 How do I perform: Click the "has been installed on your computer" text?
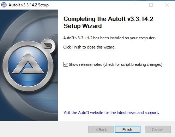click(x=125, y=38)
